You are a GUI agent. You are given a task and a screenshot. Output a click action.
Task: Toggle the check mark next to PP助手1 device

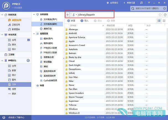click(x=28, y=61)
